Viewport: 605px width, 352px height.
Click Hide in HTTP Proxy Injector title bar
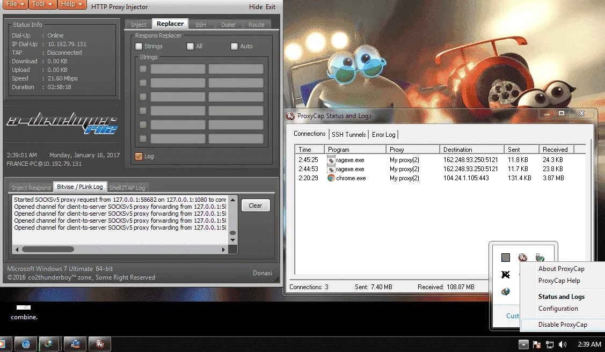tap(256, 7)
